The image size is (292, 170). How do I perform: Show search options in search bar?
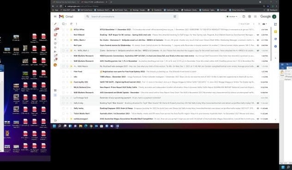coord(175,17)
